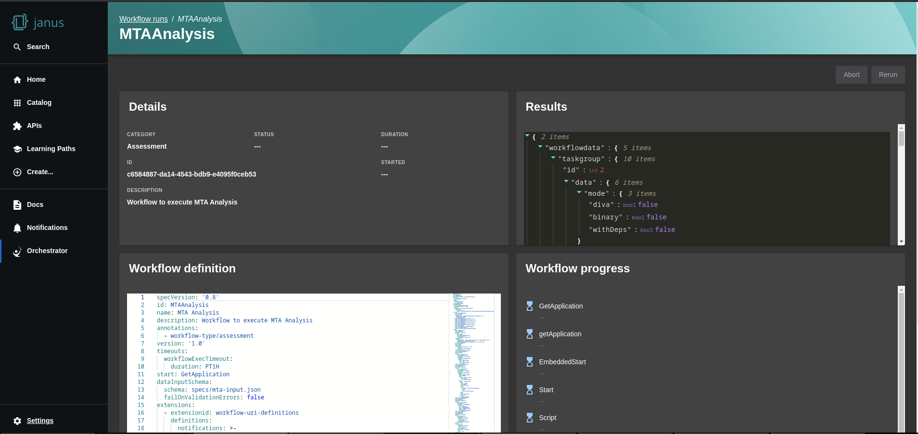Click the Catalog grid icon
Image resolution: width=918 pixels, height=434 pixels.
click(17, 102)
